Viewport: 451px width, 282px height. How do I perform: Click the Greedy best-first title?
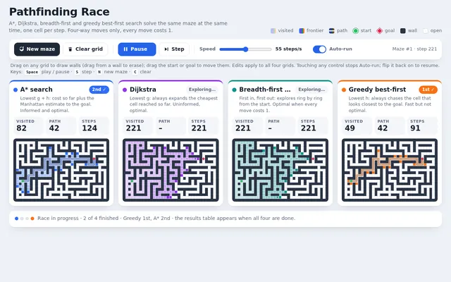[x=377, y=90]
